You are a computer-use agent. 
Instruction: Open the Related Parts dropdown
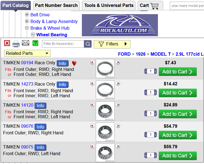pos(27,53)
